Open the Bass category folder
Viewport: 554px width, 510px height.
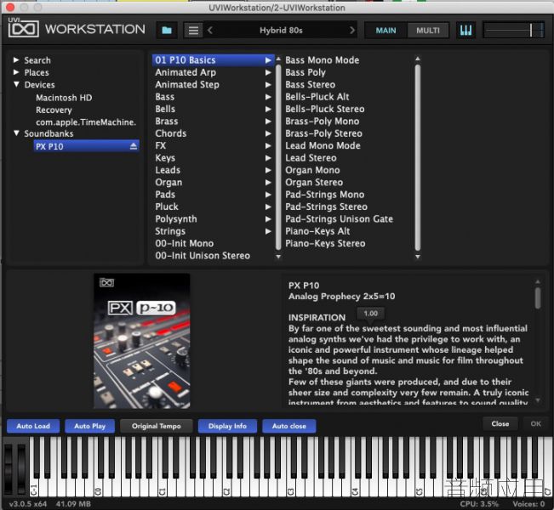point(213,97)
